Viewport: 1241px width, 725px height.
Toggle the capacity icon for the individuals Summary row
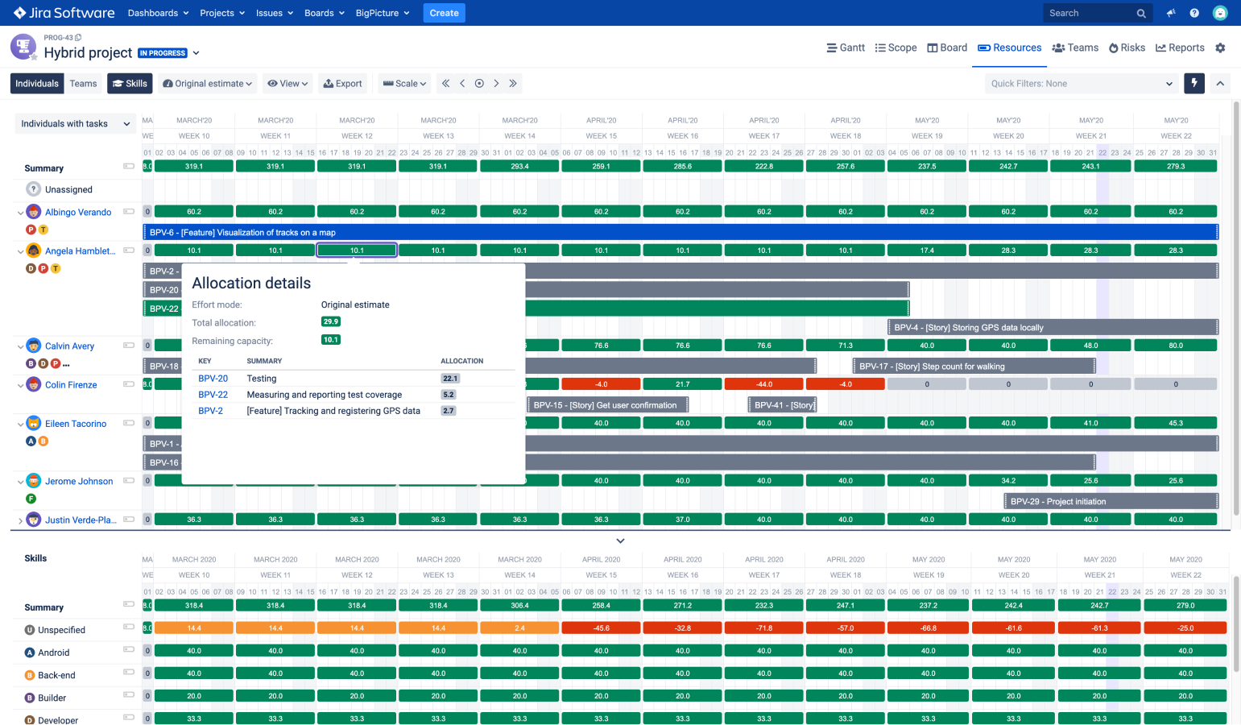point(129,166)
